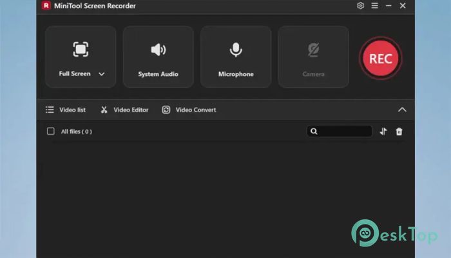Click the MiniTool red R logo
Image resolution: width=451 pixels, height=258 pixels.
click(46, 5)
